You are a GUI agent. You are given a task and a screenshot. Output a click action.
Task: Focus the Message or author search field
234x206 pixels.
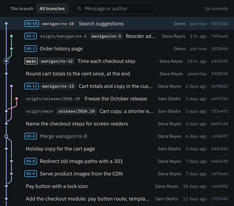tap(114, 8)
